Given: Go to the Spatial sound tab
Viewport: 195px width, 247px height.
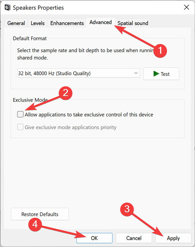Looking at the screenshot, I should click(133, 23).
